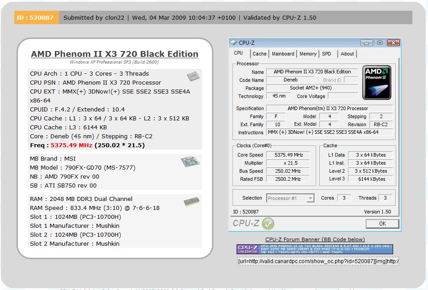Viewport: 428px width, 290px height.
Task: Click the green validation checkmark badge
Action: pyautogui.click(x=268, y=224)
